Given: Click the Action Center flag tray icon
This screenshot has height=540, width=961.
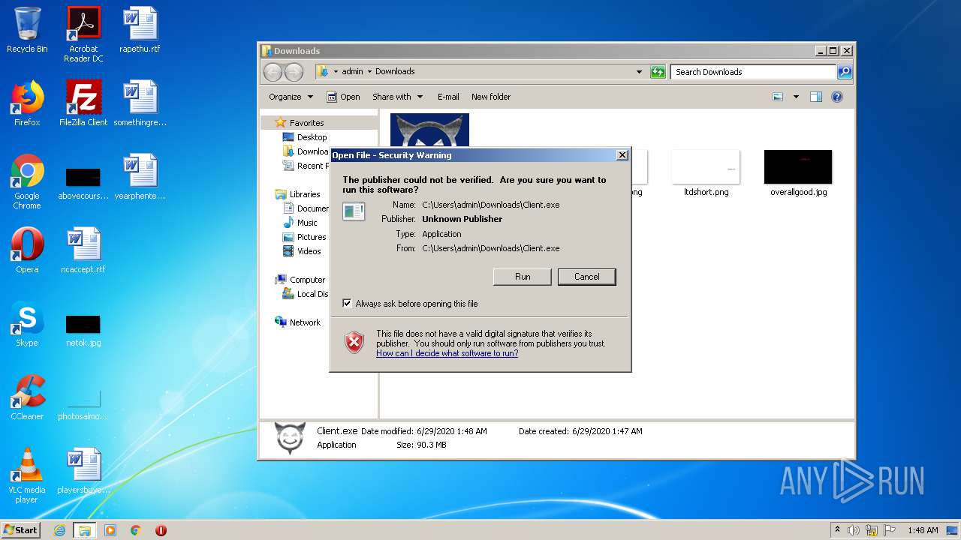Looking at the screenshot, I should (x=890, y=530).
